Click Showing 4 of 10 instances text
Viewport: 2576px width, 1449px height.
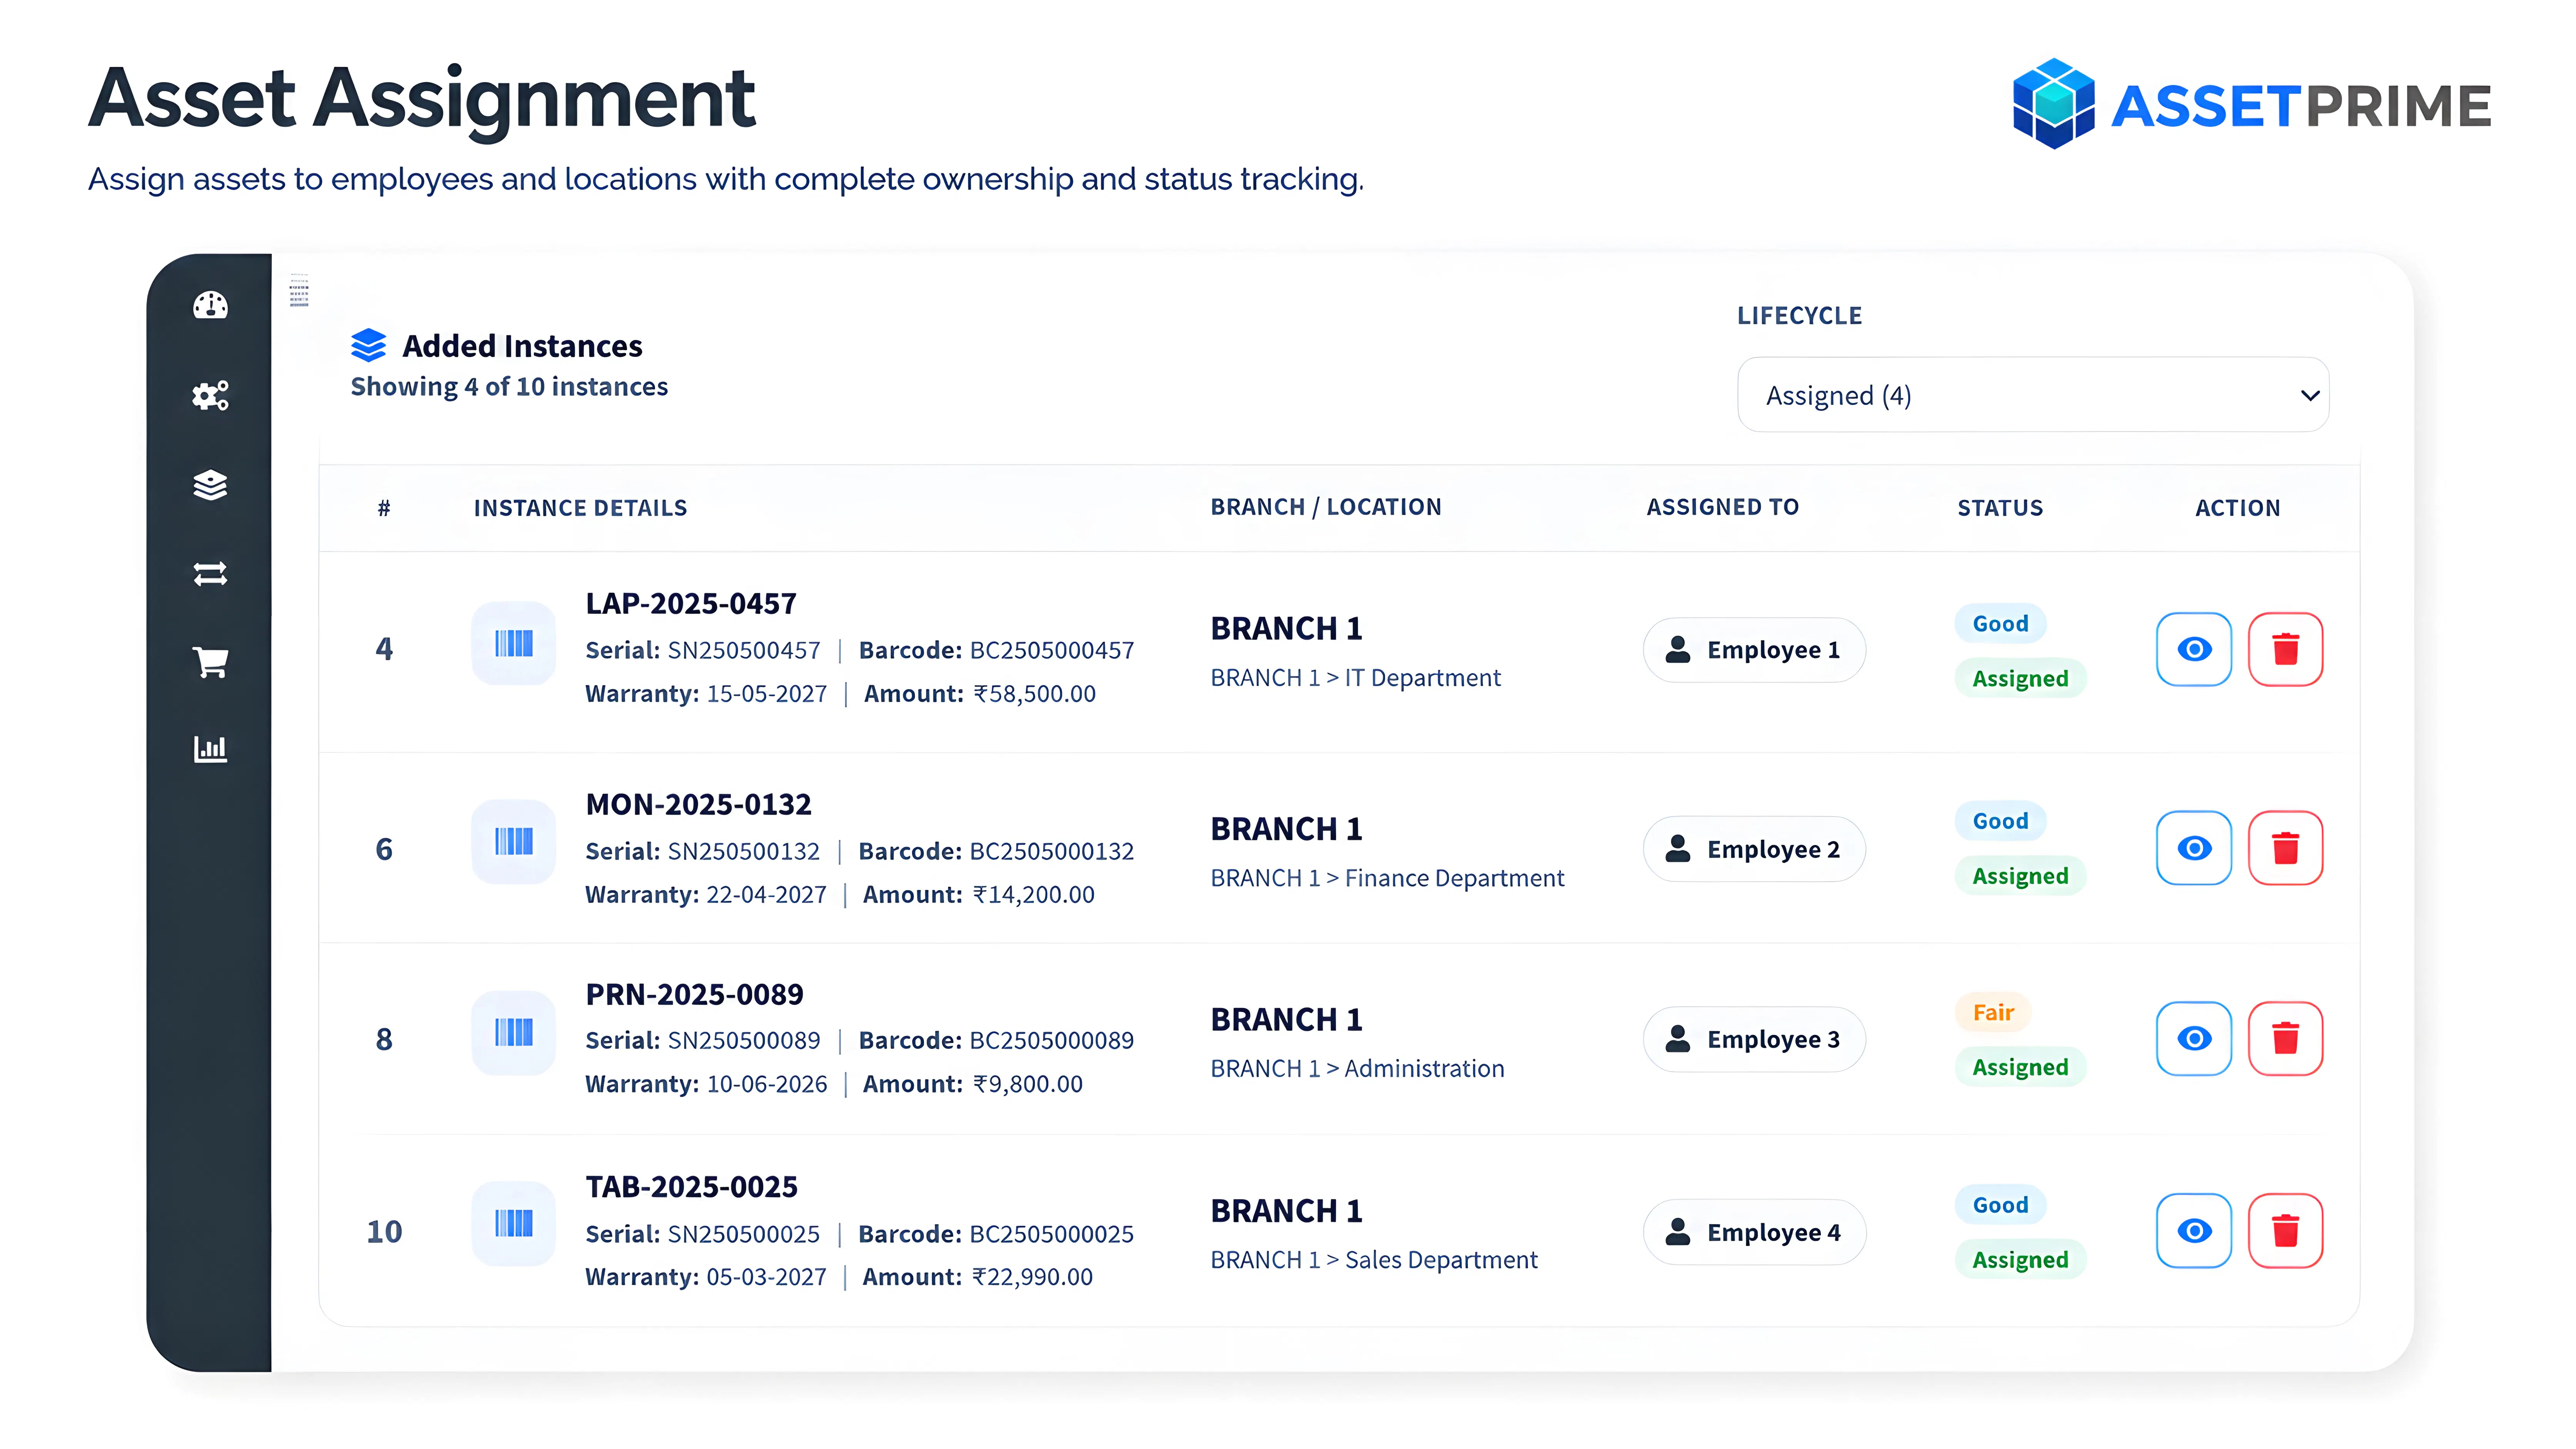tap(509, 387)
